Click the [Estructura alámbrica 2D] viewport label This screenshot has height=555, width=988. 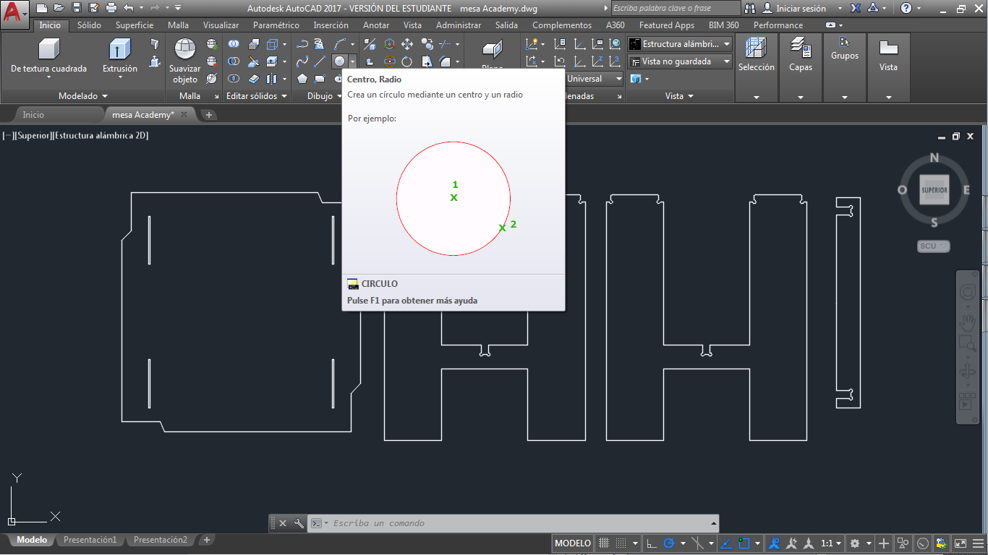[101, 135]
